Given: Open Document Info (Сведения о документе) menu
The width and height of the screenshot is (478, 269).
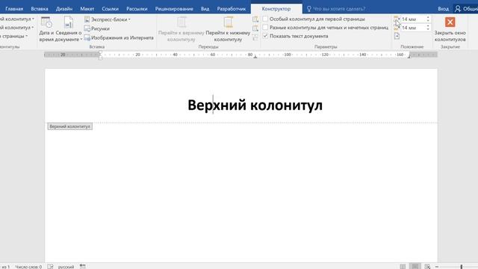Looking at the screenshot, I should (69, 29).
